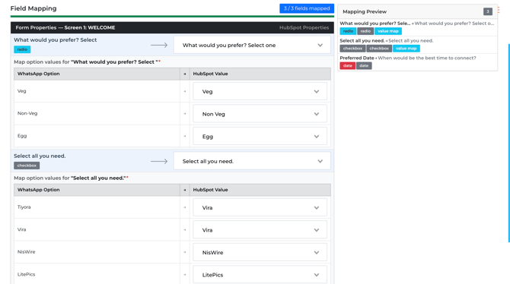Open the 'What would you prefer? Select one' dropdown
This screenshot has height=284, width=510.
[252, 45]
